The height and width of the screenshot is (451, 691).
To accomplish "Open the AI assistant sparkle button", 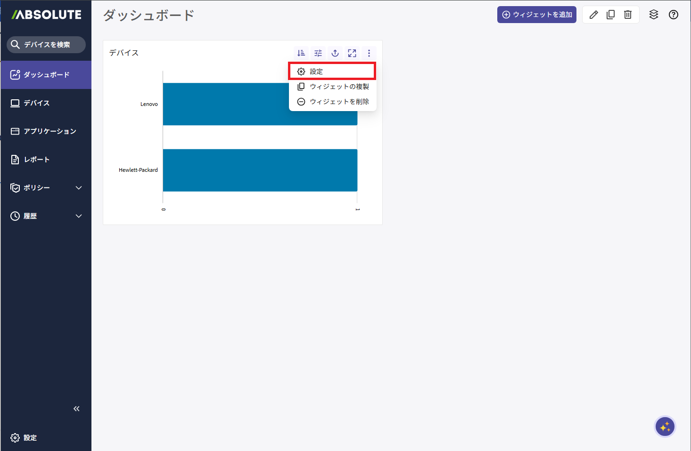I will (x=665, y=427).
